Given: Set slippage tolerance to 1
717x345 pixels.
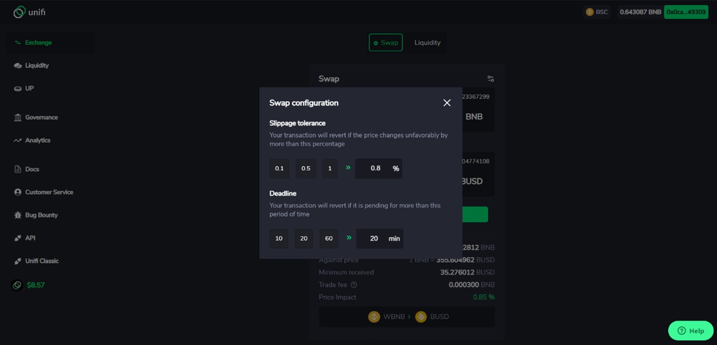Looking at the screenshot, I should [x=330, y=169].
